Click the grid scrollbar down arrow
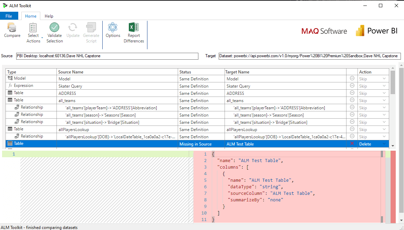 pyautogui.click(x=393, y=146)
